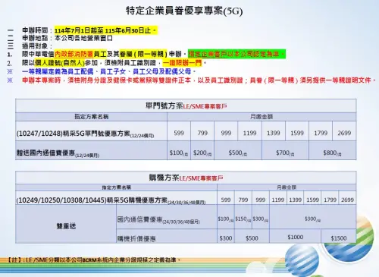Click 1399 in the 單門號方案 table
The height and width of the screenshot is (277, 379).
(274, 133)
